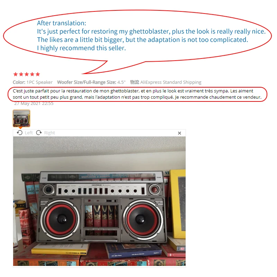The image size is (277, 277).
Task: Click the rotate right arrow icon
Action: (39, 133)
